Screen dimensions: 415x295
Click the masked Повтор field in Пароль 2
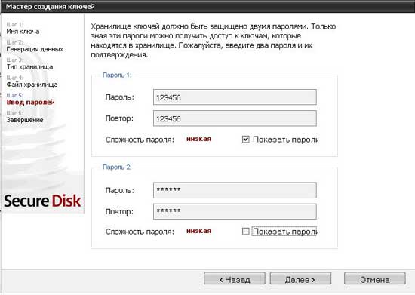[235, 211]
